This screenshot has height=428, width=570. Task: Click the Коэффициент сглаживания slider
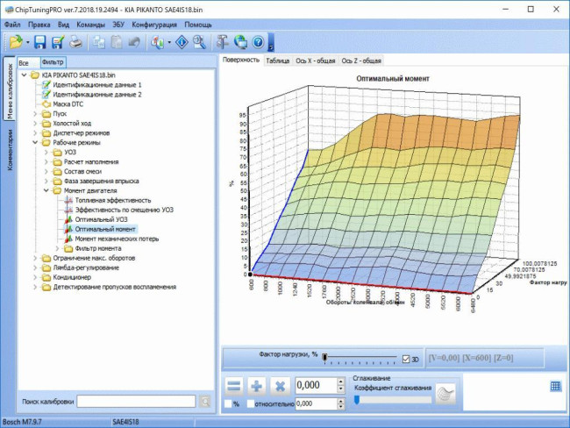click(393, 400)
